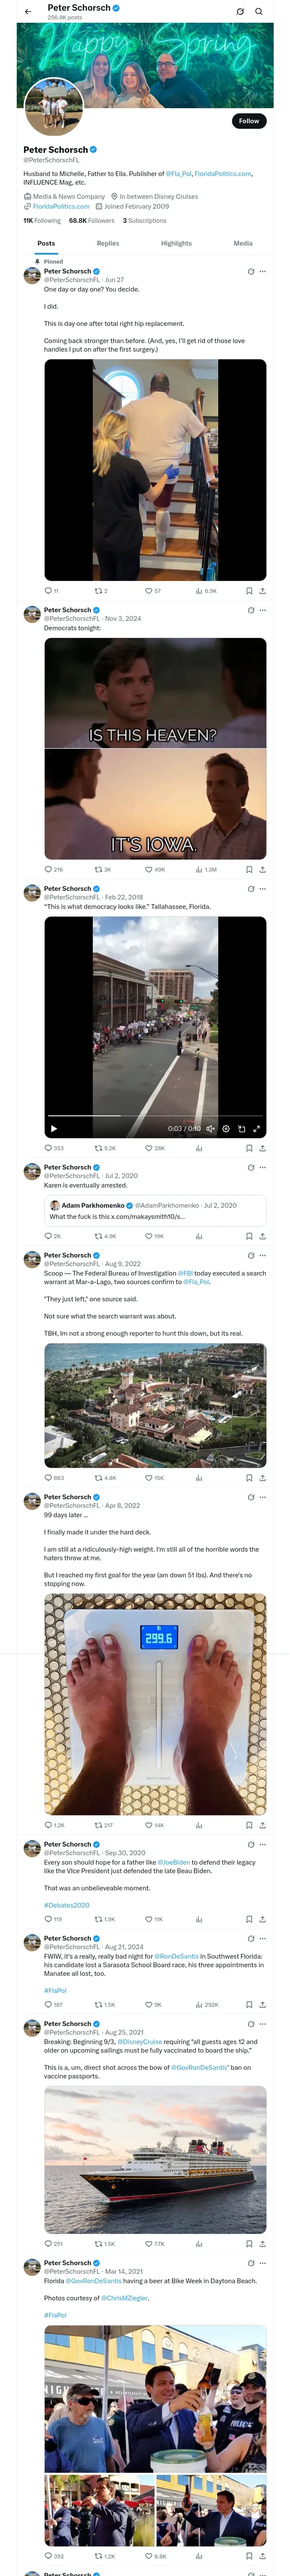Click the Grok icon on the Nov 3, 2024 post
The width and height of the screenshot is (290, 2576).
[x=251, y=610]
